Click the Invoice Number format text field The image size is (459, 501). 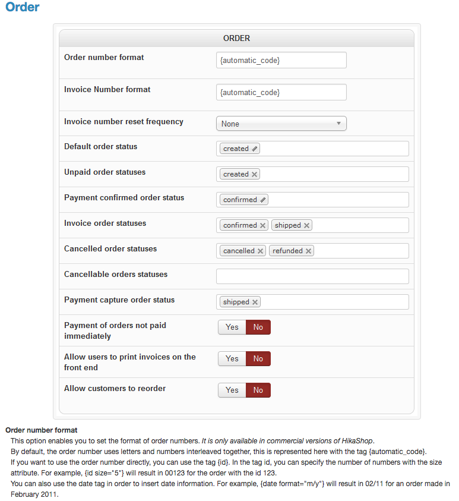point(281,92)
